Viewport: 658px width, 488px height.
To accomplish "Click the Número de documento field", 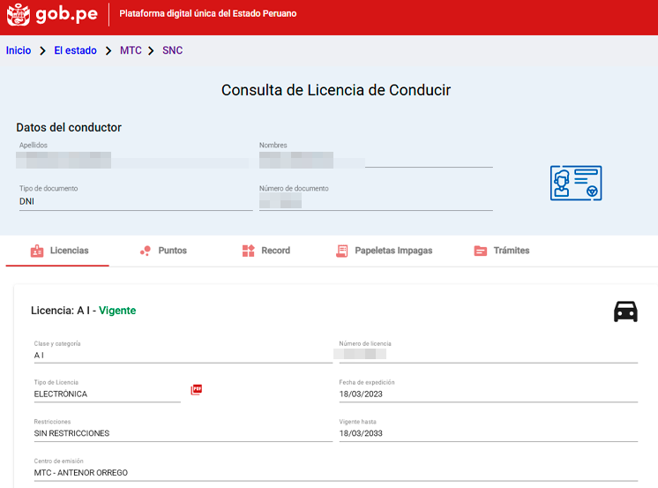I will point(376,201).
